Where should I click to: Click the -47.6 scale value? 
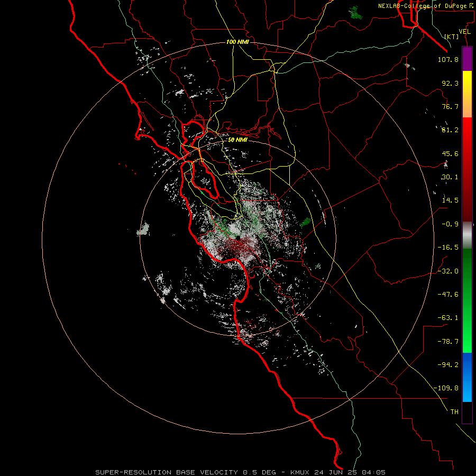[448, 295]
